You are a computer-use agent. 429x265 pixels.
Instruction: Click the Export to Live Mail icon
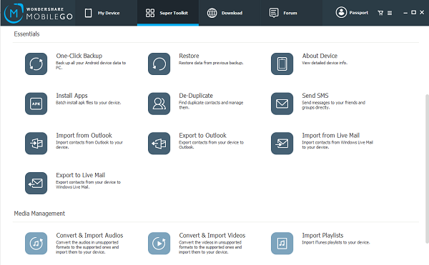coord(36,184)
